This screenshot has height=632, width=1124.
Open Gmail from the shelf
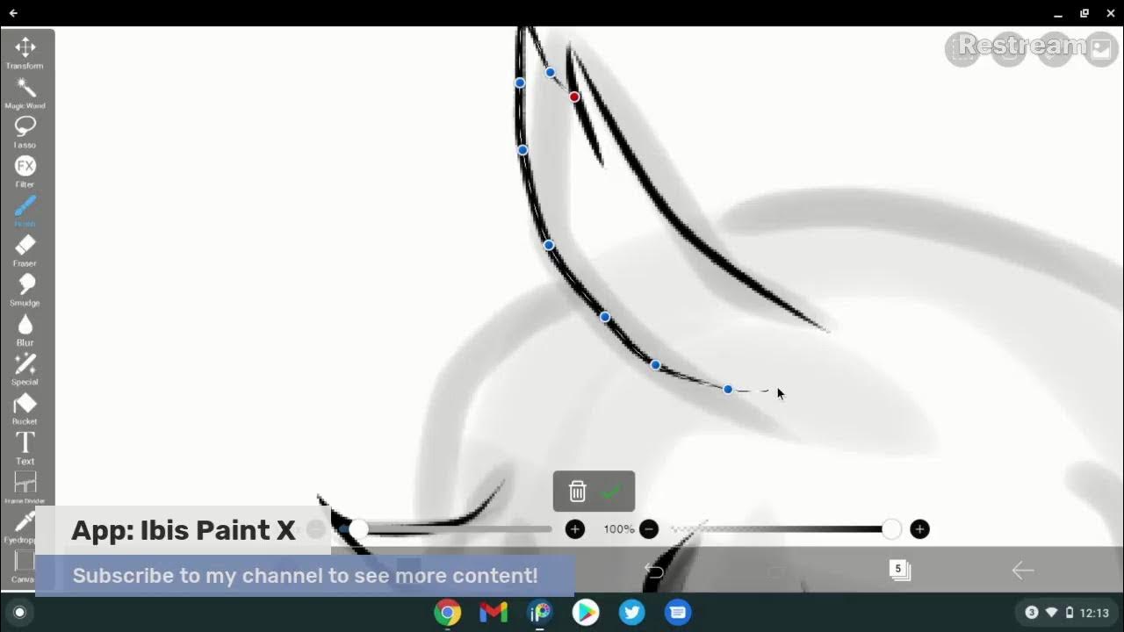point(494,613)
